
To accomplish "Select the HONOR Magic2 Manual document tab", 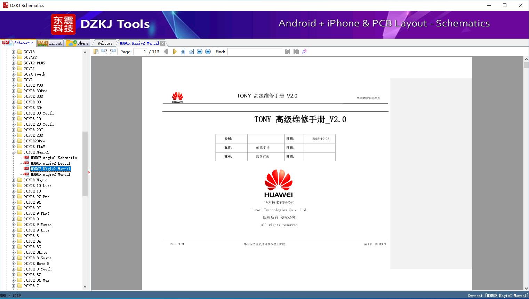I will (x=139, y=43).
